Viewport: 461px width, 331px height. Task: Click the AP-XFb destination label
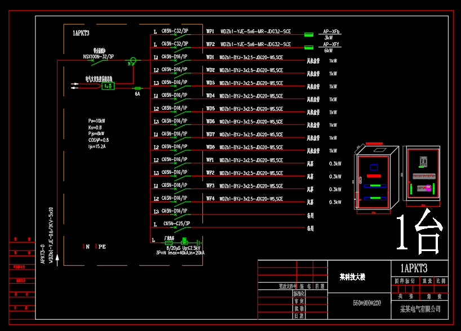point(331,32)
